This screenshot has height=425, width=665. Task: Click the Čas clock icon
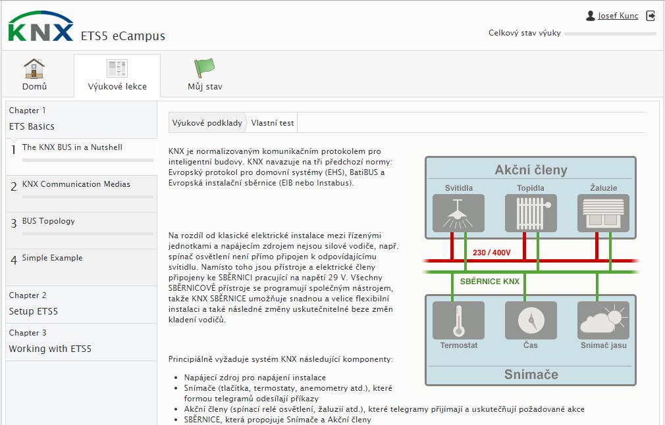tap(531, 320)
